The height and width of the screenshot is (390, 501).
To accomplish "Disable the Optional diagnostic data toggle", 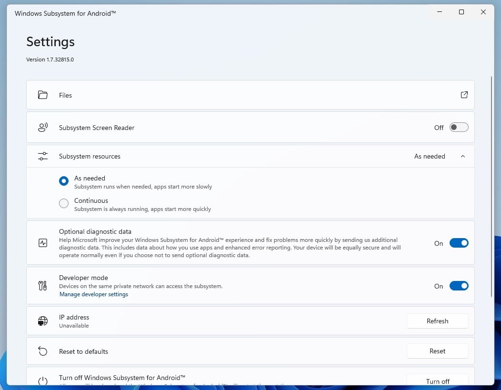I will point(459,243).
